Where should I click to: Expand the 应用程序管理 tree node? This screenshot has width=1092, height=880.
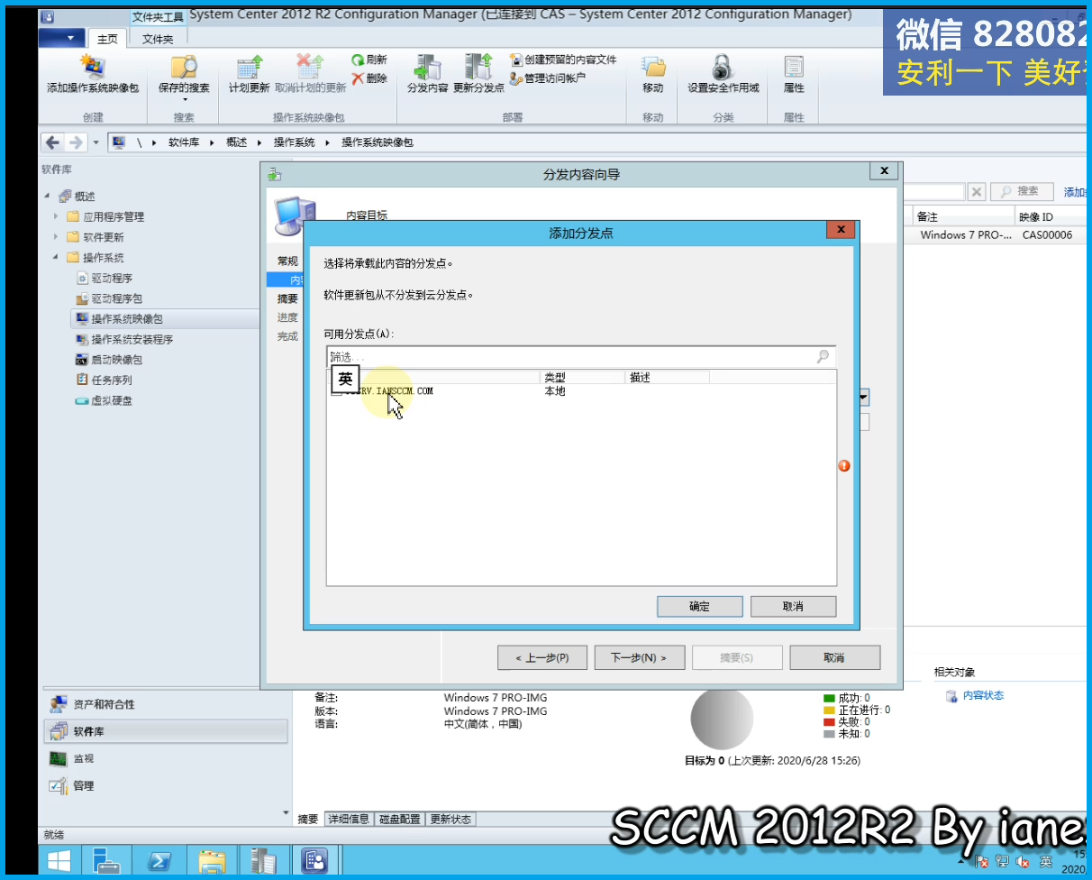(x=56, y=216)
